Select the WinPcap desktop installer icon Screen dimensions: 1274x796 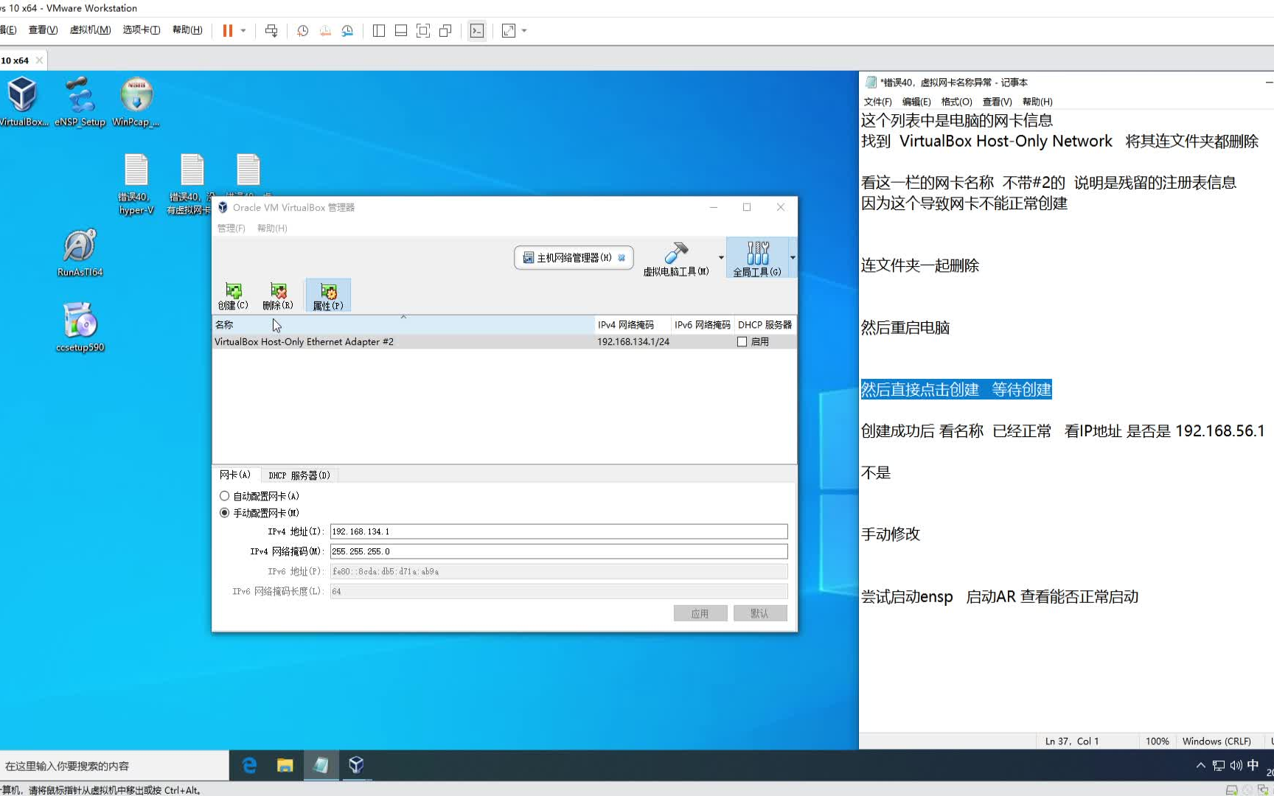click(136, 102)
